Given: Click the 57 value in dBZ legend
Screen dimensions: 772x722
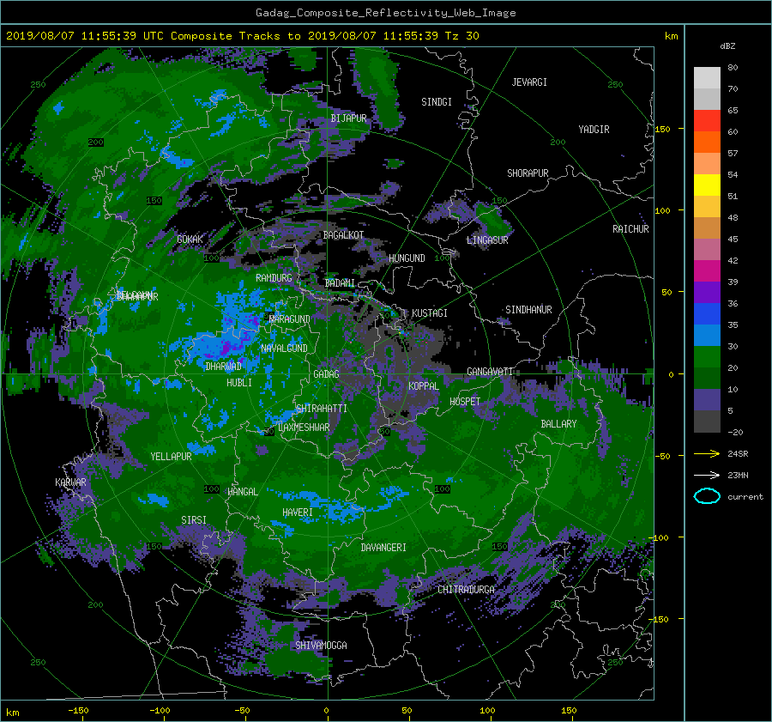Looking at the screenshot, I should 733,154.
